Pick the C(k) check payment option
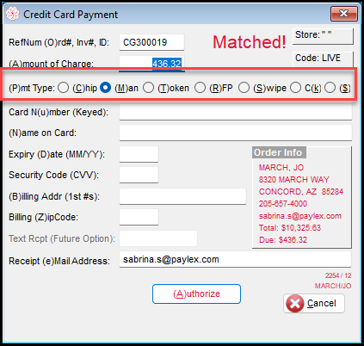 295,88
